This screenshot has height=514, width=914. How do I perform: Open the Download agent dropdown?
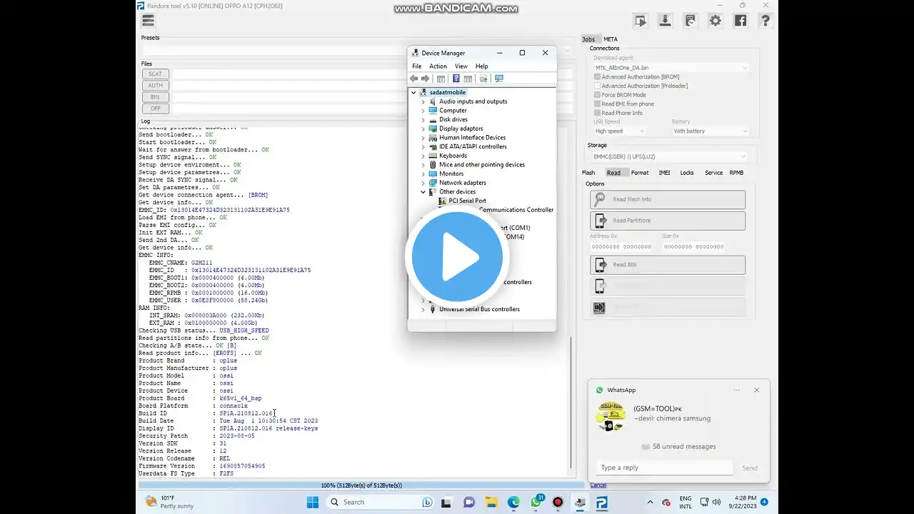coord(671,68)
